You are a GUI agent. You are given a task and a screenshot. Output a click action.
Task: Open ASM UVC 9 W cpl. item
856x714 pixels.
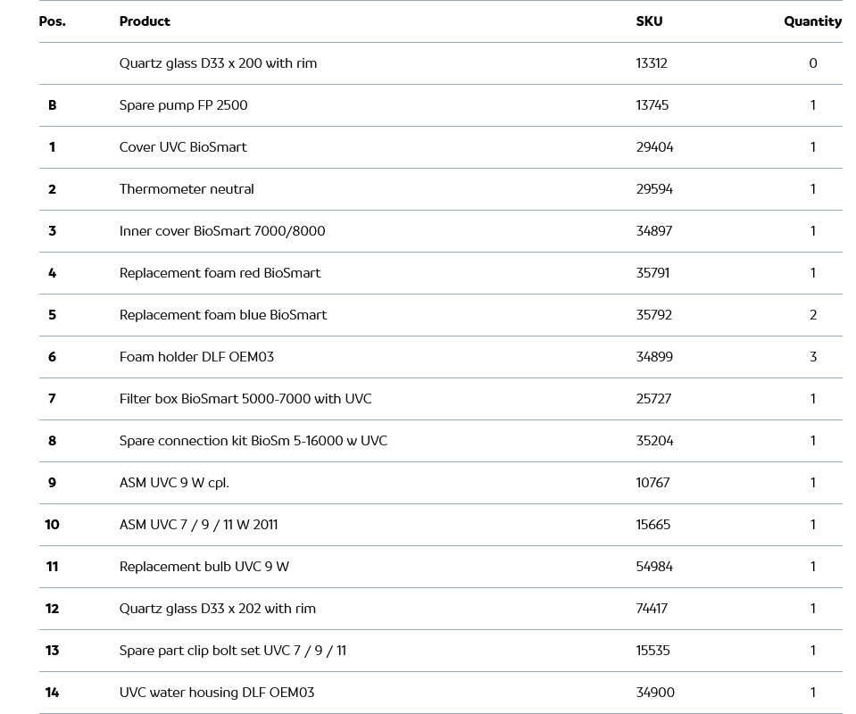tap(174, 483)
